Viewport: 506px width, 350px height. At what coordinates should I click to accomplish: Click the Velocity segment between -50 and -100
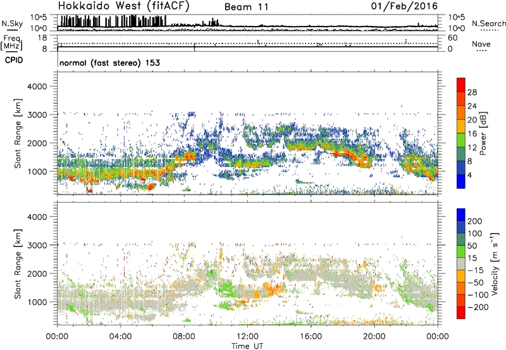pyautogui.click(x=461, y=288)
